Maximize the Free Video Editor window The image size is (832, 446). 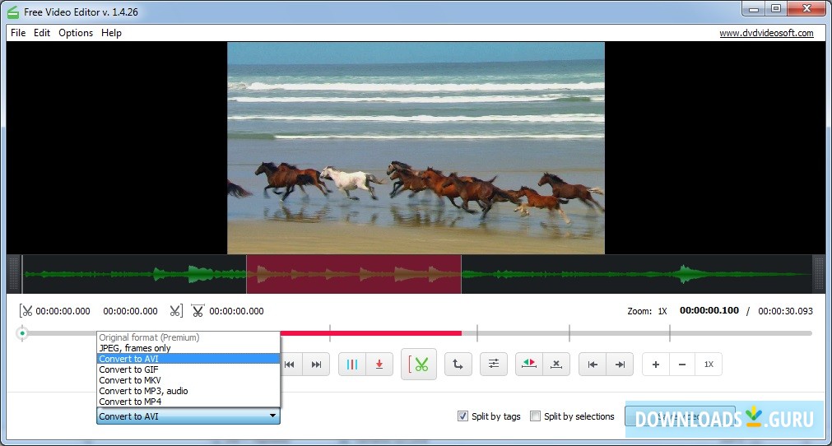point(776,8)
